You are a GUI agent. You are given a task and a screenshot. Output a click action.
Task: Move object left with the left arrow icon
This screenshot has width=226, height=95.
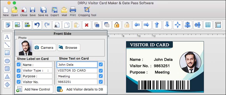pos(137,25)
